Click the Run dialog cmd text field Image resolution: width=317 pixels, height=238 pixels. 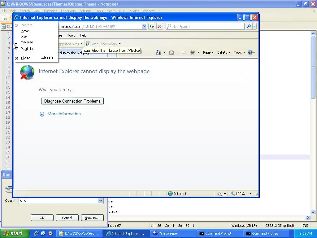[x=59, y=201]
